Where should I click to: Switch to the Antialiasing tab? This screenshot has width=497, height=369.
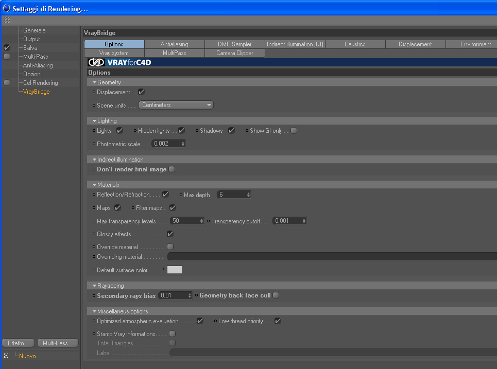coord(174,44)
